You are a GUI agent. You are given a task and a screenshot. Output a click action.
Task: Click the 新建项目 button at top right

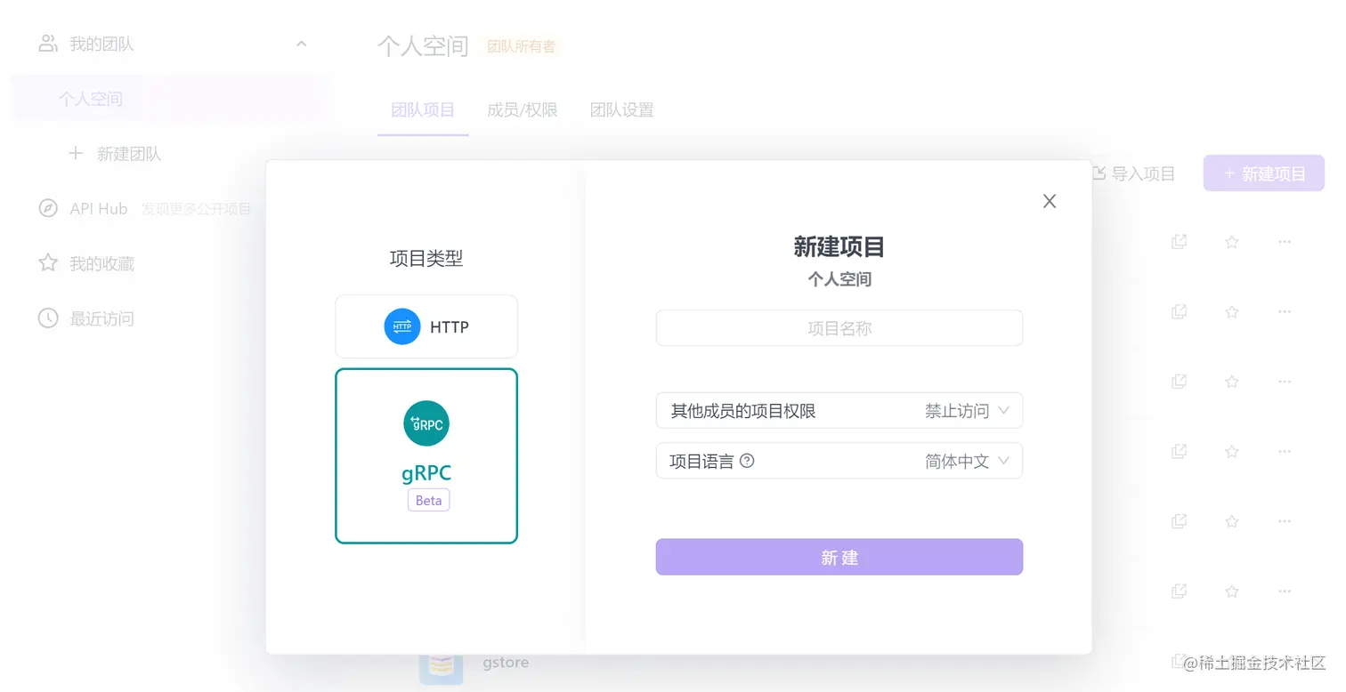(1264, 173)
